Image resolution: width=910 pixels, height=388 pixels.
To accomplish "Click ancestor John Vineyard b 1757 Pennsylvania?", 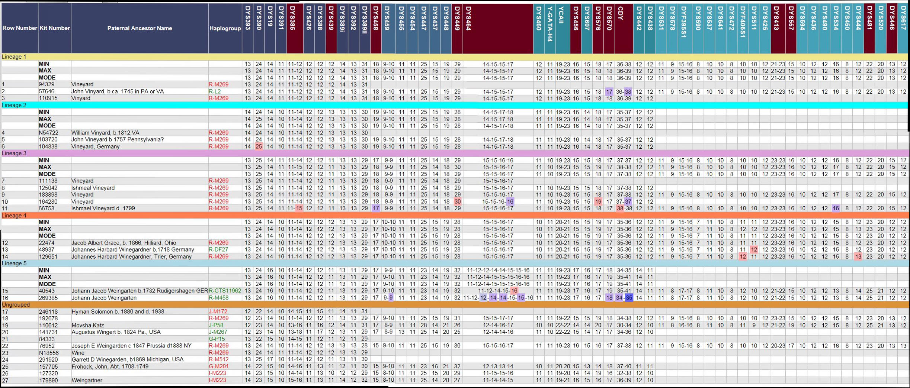I will tap(118, 139).
